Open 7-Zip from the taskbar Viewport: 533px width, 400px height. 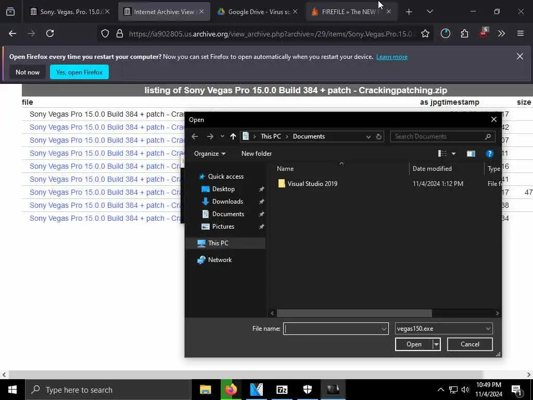tap(282, 390)
